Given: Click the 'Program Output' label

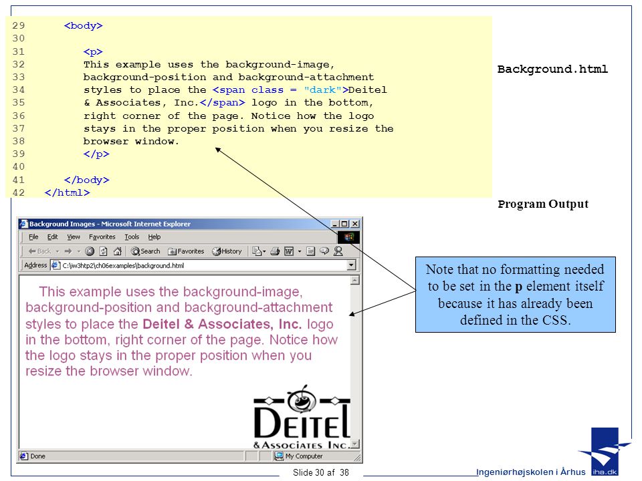Looking at the screenshot, I should pyautogui.click(x=543, y=204).
